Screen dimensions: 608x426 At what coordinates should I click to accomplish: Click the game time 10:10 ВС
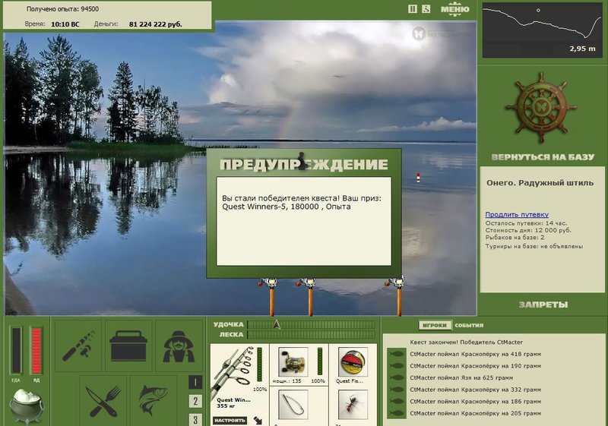coord(65,24)
